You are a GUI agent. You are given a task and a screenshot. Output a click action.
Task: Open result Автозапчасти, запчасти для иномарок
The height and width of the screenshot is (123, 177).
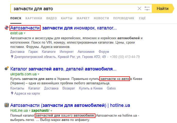point(63,28)
